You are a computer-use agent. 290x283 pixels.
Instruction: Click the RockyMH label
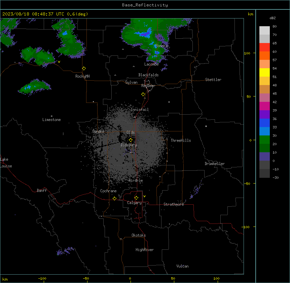(x=82, y=76)
